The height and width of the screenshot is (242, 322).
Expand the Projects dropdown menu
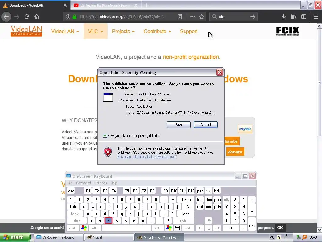(x=123, y=31)
